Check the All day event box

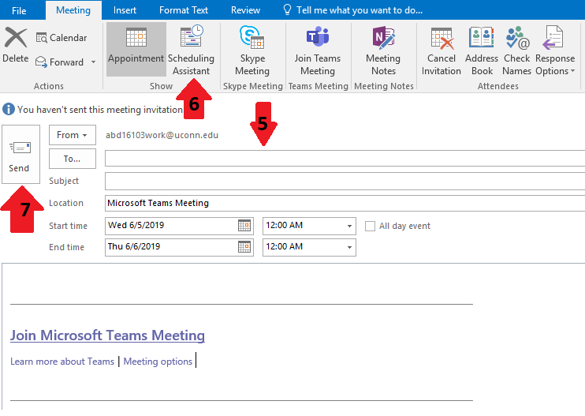(370, 226)
